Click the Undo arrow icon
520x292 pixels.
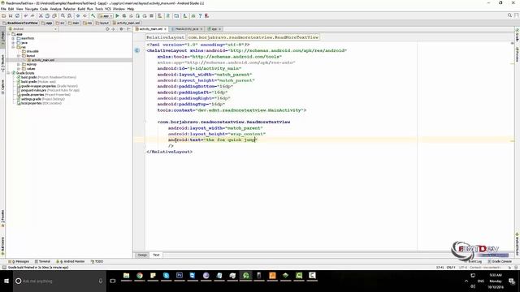(x=26, y=15)
